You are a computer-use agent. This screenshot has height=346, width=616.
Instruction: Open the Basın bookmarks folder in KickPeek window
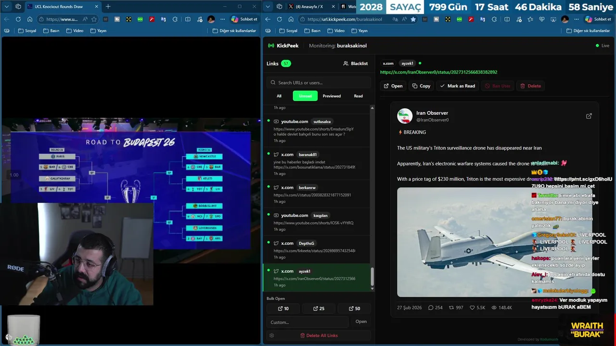312,31
